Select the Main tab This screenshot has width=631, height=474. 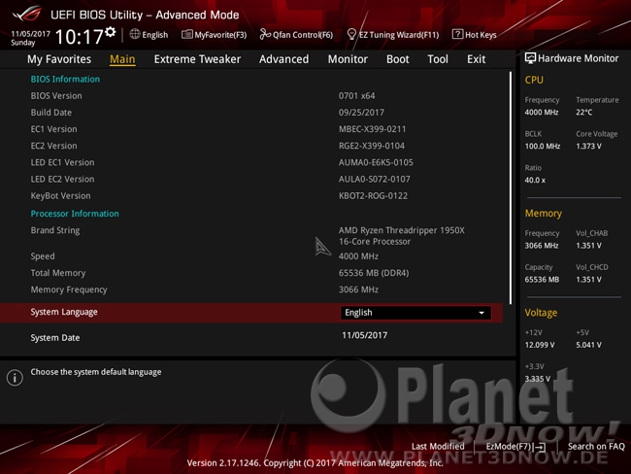[122, 59]
